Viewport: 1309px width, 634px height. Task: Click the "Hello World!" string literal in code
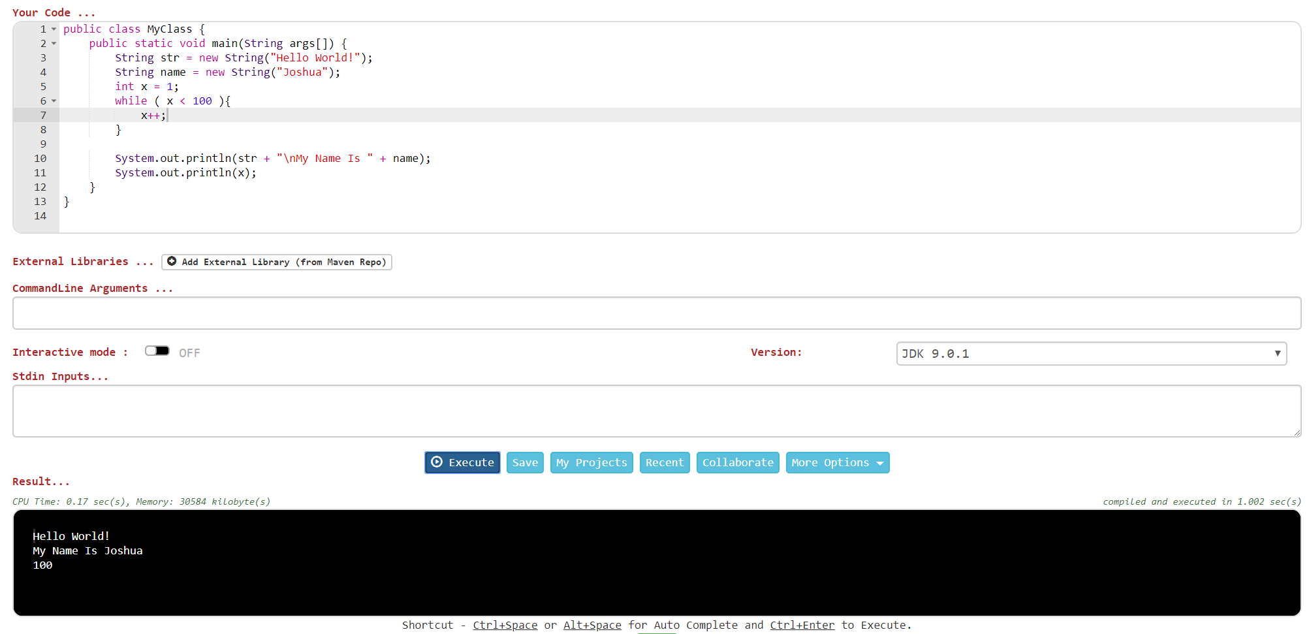[315, 57]
